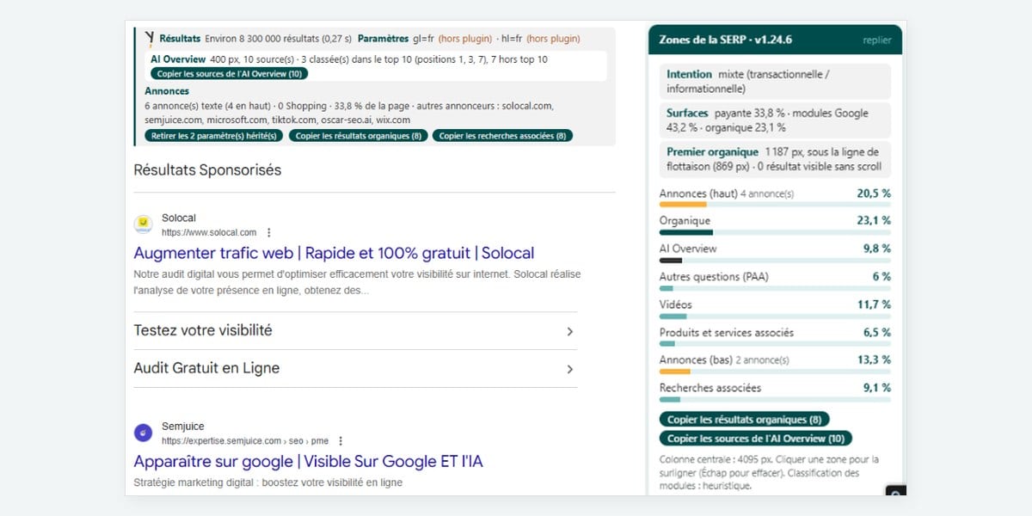The height and width of the screenshot is (516, 1032).
Task: Click 'Retirer les 2 paramètre(s) hérité(s)'
Action: (x=214, y=136)
